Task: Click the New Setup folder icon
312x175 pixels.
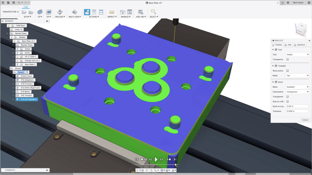Action: 24,12
